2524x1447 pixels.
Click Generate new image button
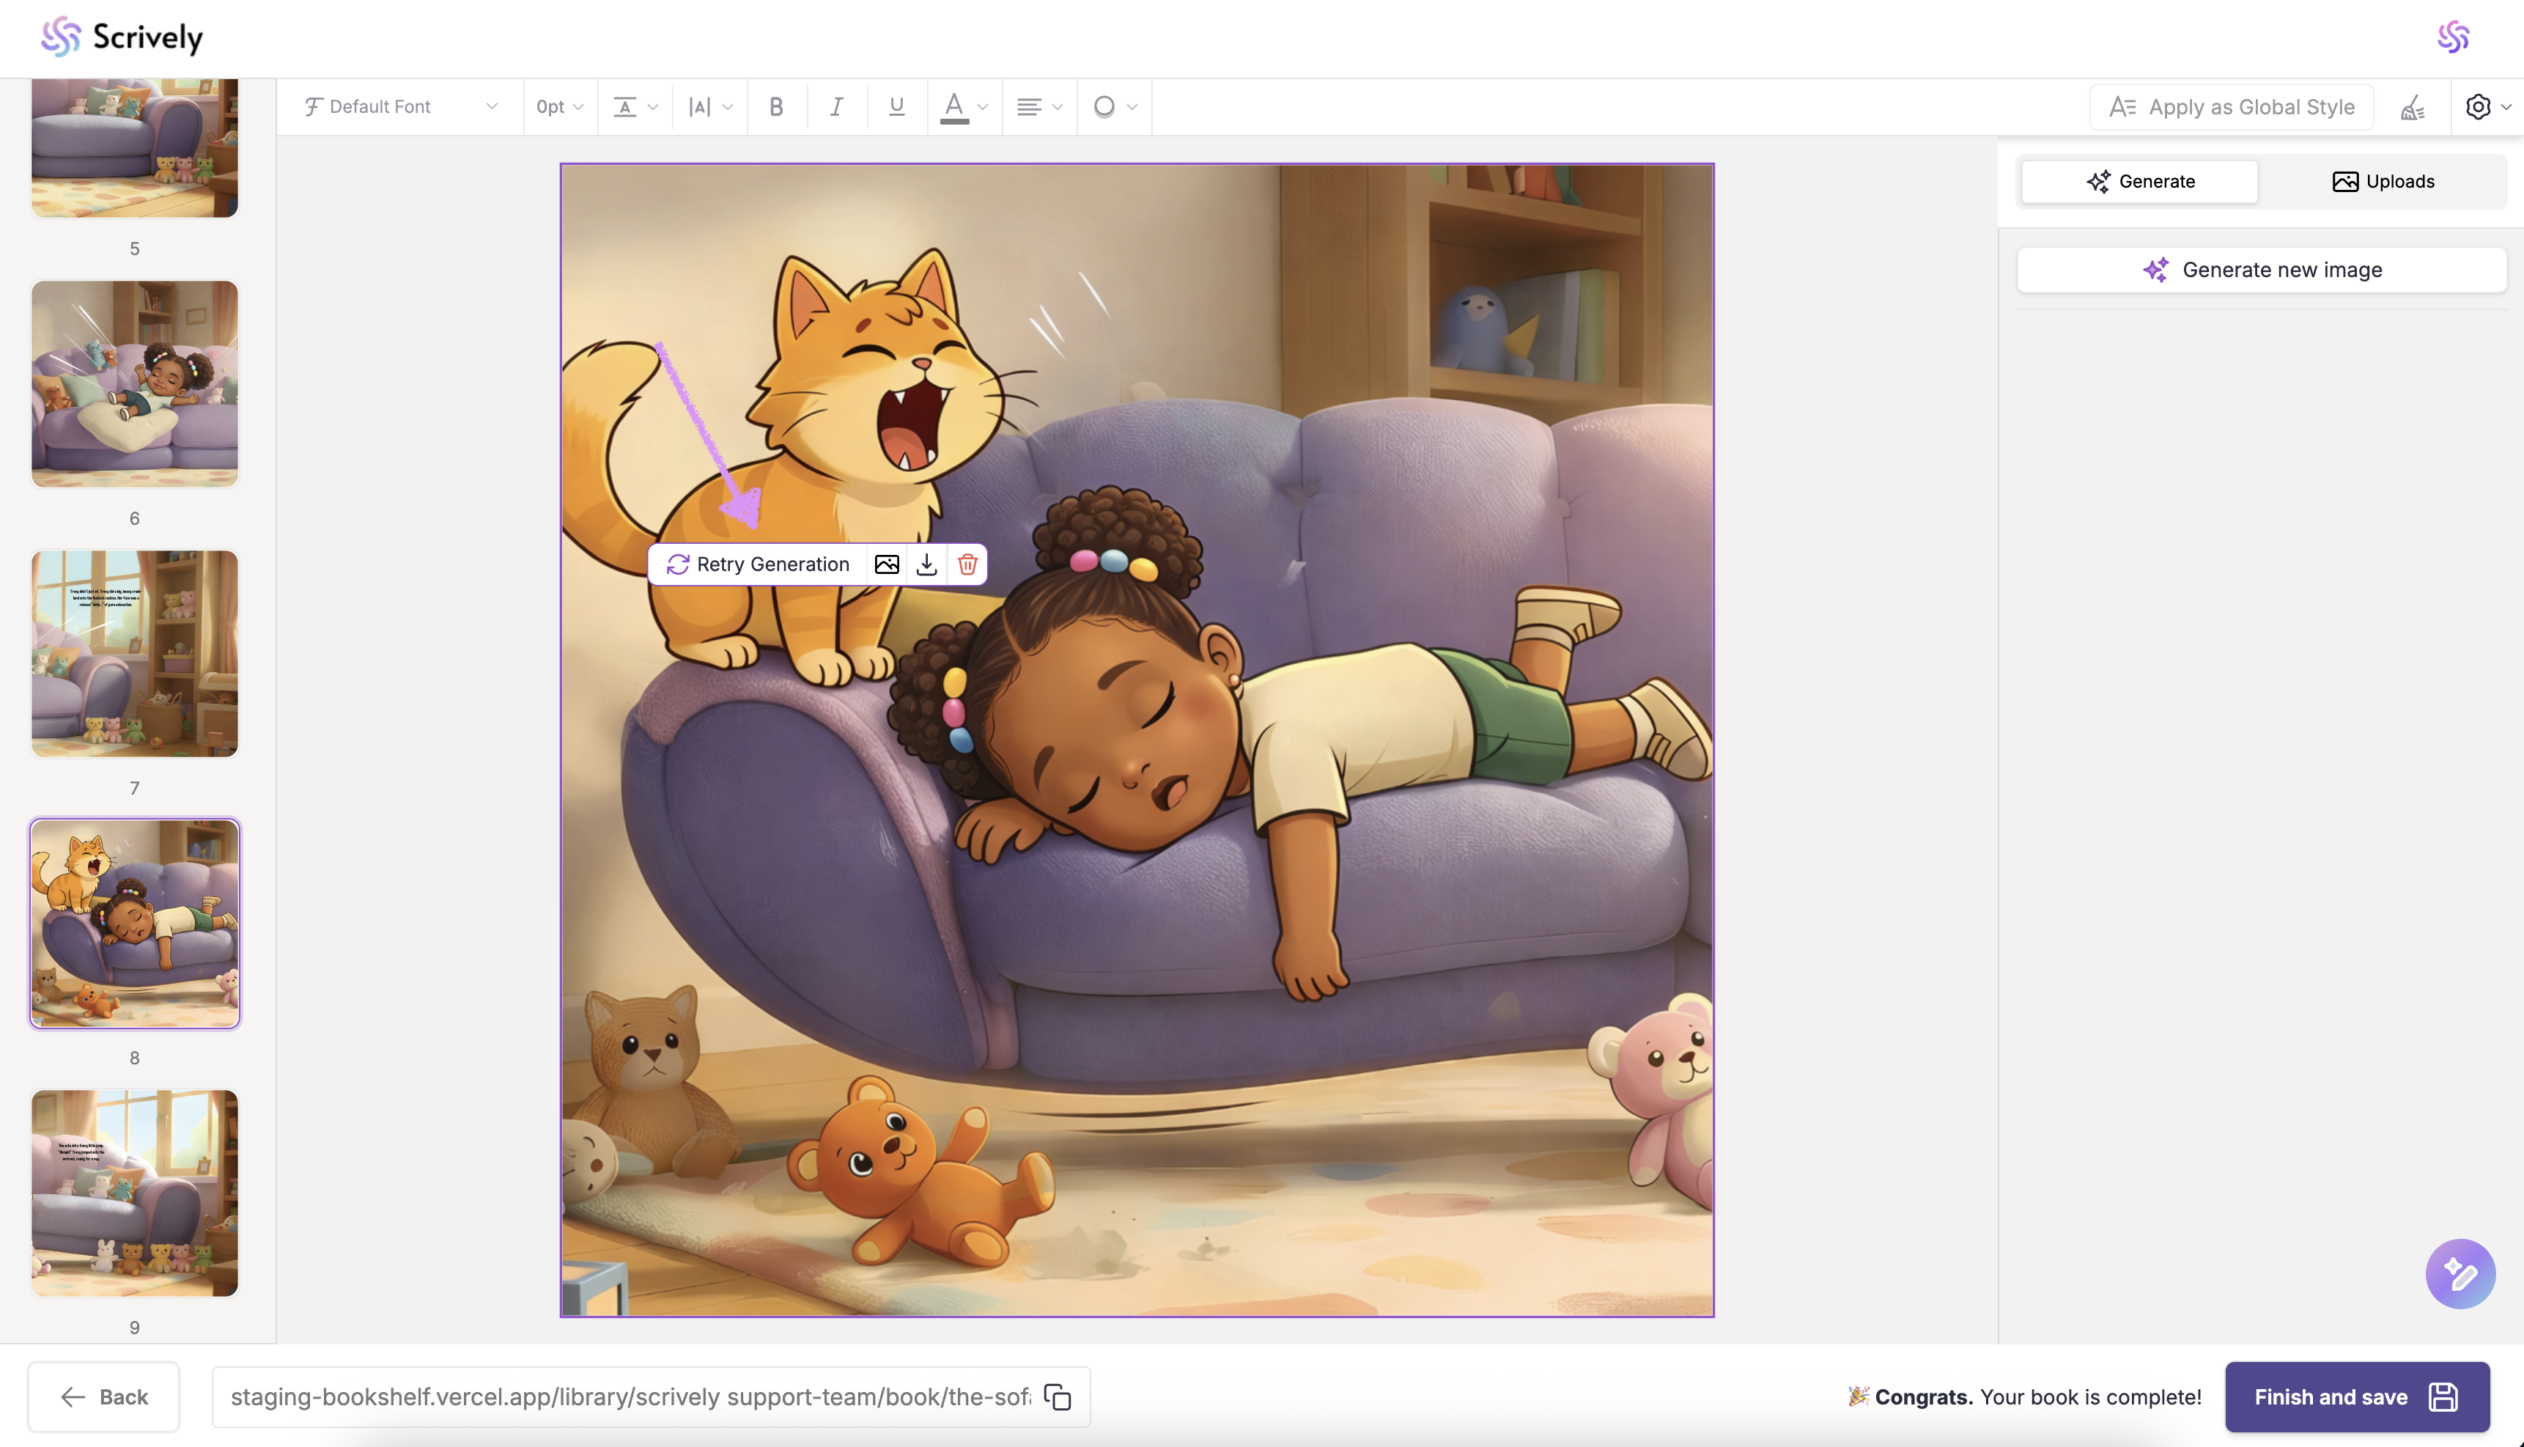point(2261,269)
